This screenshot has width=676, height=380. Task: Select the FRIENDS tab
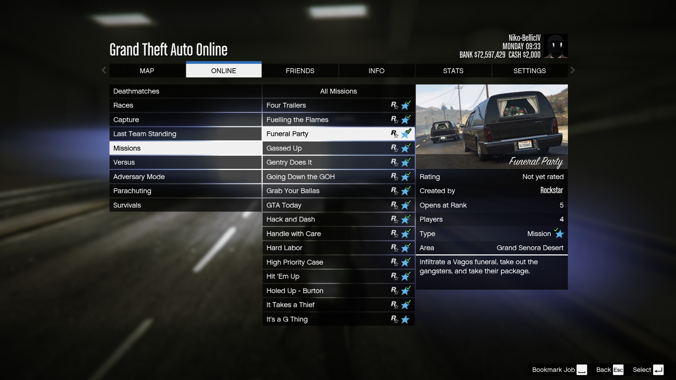tap(300, 70)
